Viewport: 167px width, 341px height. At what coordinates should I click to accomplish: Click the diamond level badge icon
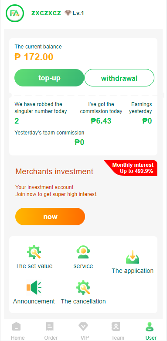coord(68,13)
